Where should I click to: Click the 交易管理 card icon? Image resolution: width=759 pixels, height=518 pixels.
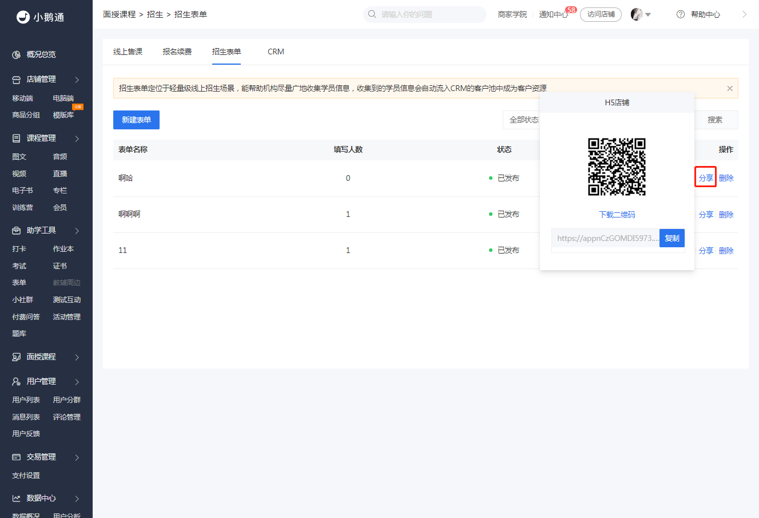coord(17,457)
